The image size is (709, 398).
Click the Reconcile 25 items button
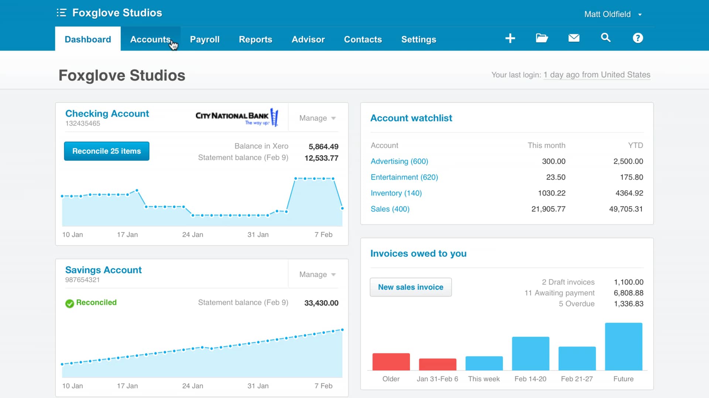[x=106, y=151]
